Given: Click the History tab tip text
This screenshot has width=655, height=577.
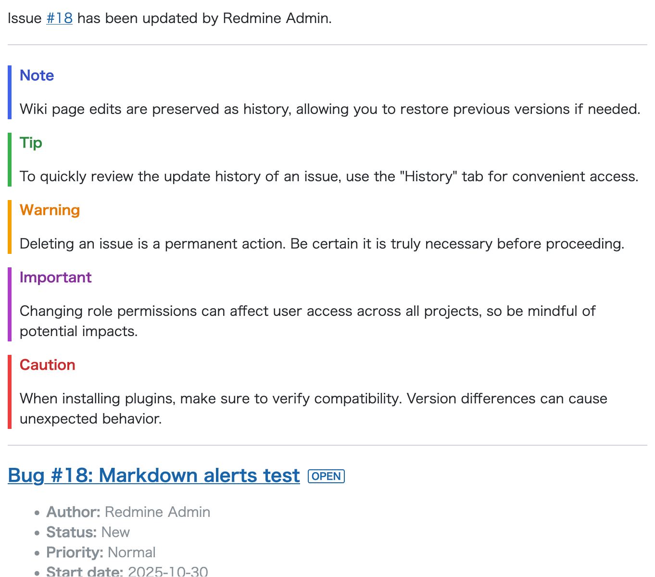Looking at the screenshot, I should (328, 176).
